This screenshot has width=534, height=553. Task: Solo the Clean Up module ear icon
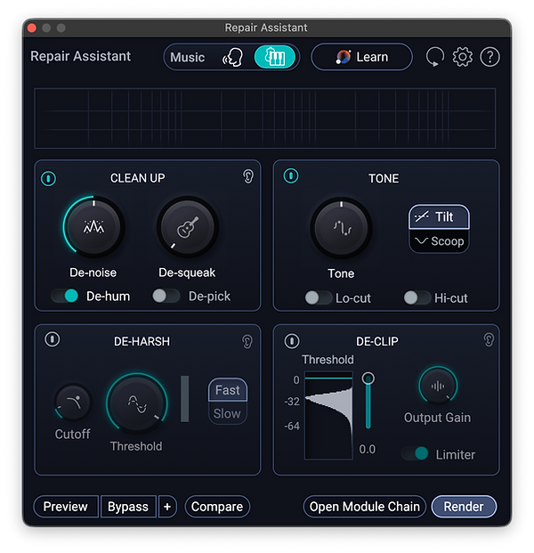[x=248, y=176]
